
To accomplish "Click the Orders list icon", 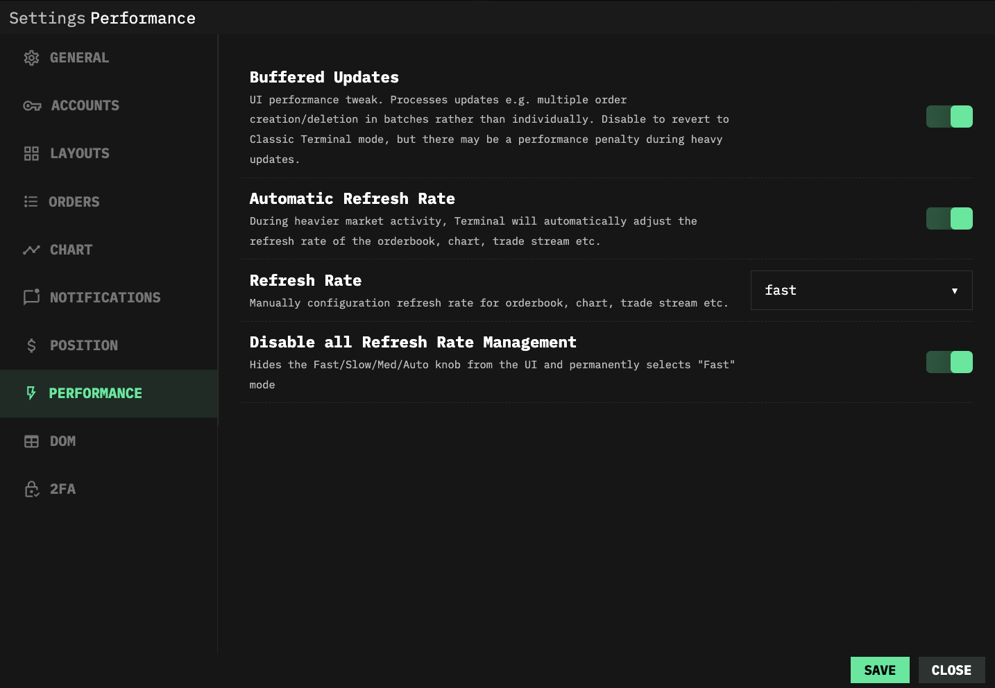I will [x=31, y=202].
